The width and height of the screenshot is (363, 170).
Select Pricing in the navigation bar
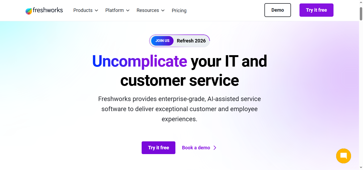(179, 10)
